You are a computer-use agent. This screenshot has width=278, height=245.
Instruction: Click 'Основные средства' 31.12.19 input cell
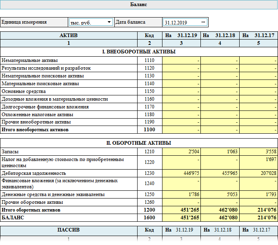181,91
